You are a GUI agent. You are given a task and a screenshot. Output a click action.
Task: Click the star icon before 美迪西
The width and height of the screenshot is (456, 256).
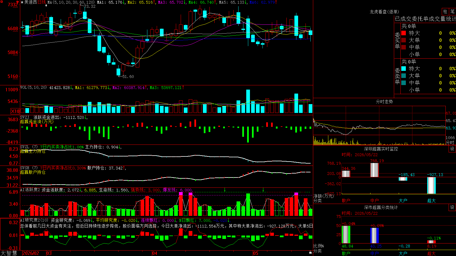coord(22,2)
